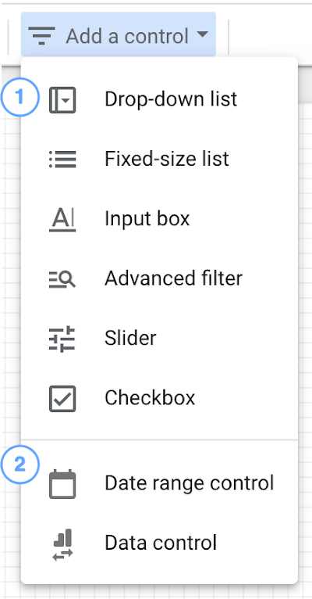Select Advanced filter menu entry
The image size is (312, 599).
click(x=159, y=278)
